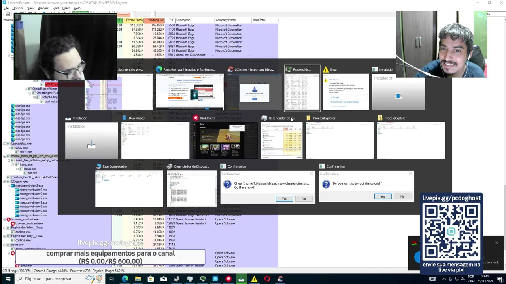The width and height of the screenshot is (506, 284).
Task: Open the Options menu
Action: click(x=18, y=8)
